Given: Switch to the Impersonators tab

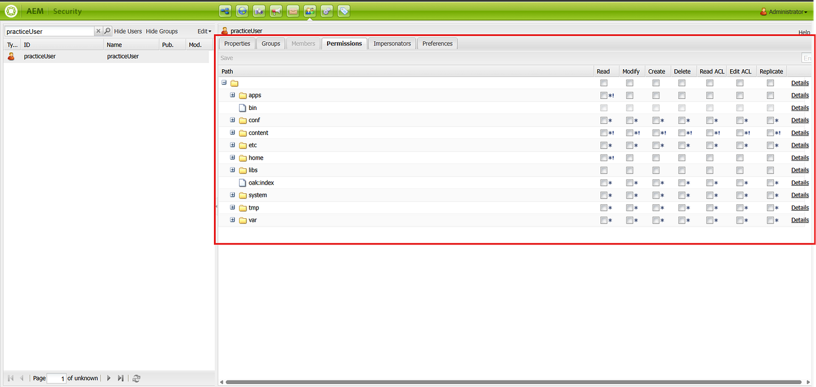Looking at the screenshot, I should pos(392,44).
